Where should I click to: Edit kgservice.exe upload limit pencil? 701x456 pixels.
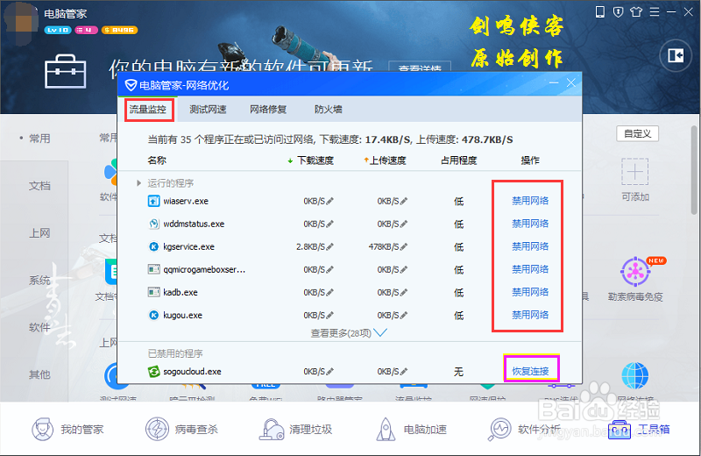[404, 246]
